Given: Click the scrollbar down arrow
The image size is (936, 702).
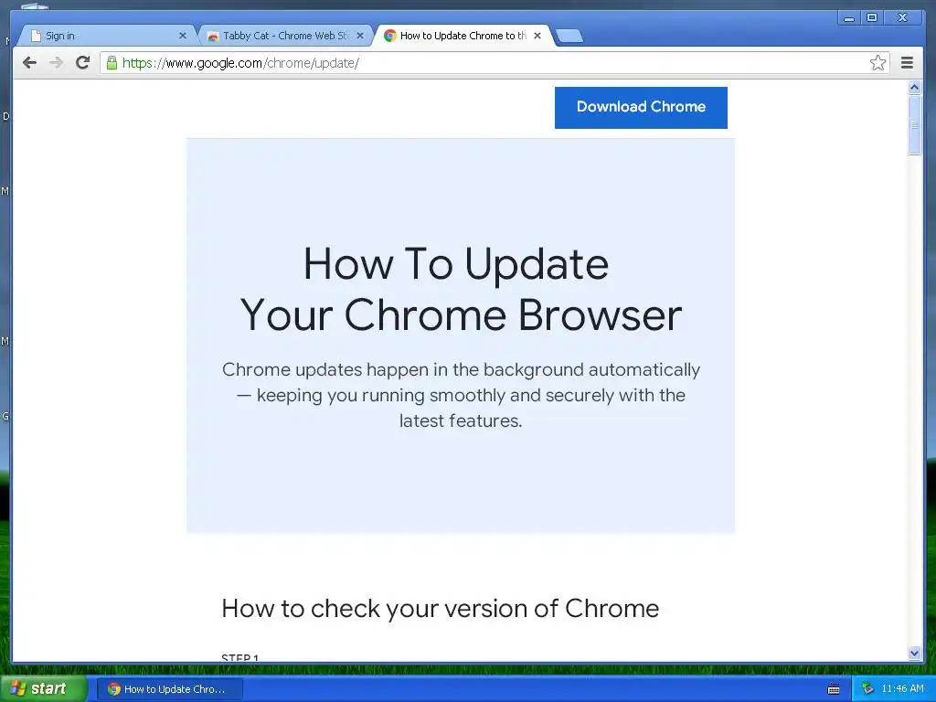Looking at the screenshot, I should 914,653.
